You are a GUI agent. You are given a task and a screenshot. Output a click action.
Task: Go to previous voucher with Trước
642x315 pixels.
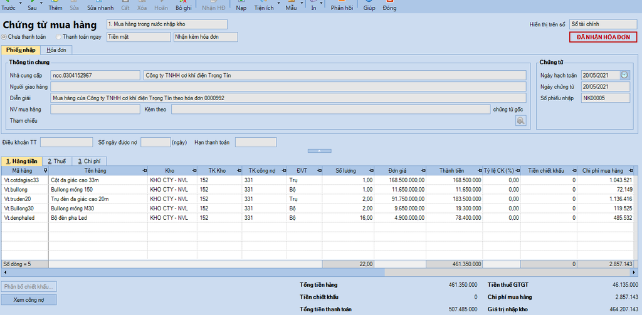click(x=9, y=6)
